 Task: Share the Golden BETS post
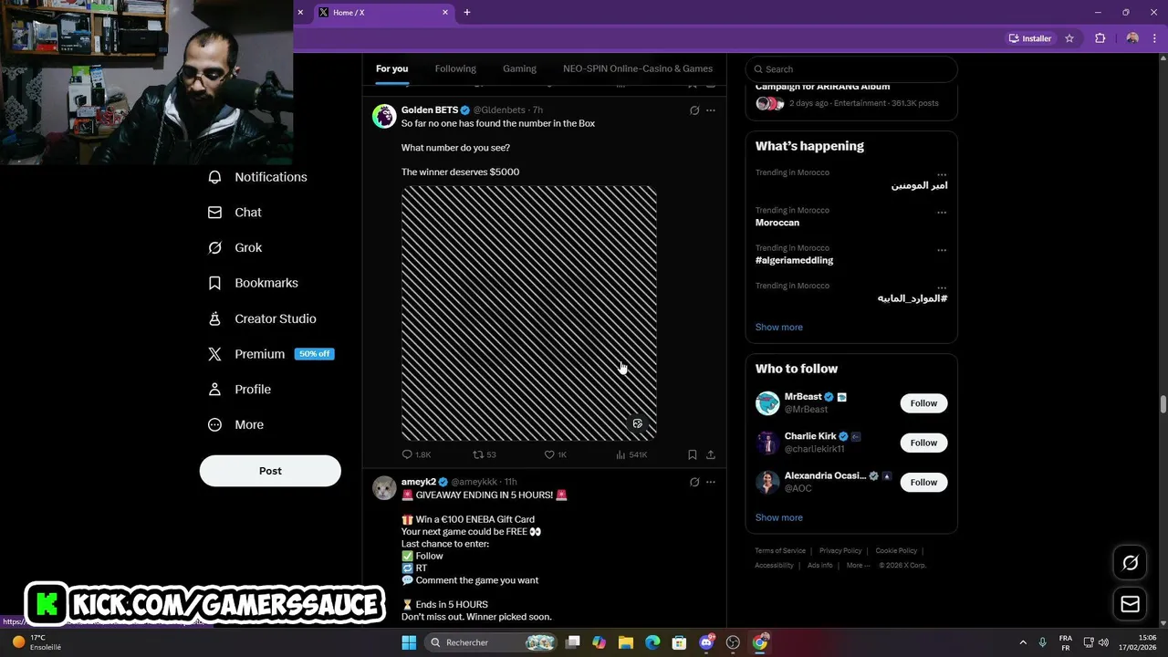[x=711, y=454]
